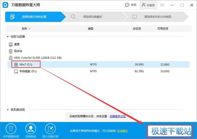197x139 pixels.
Task: Select step tab 请选择丢失的文件类型
Action: pos(156,17)
